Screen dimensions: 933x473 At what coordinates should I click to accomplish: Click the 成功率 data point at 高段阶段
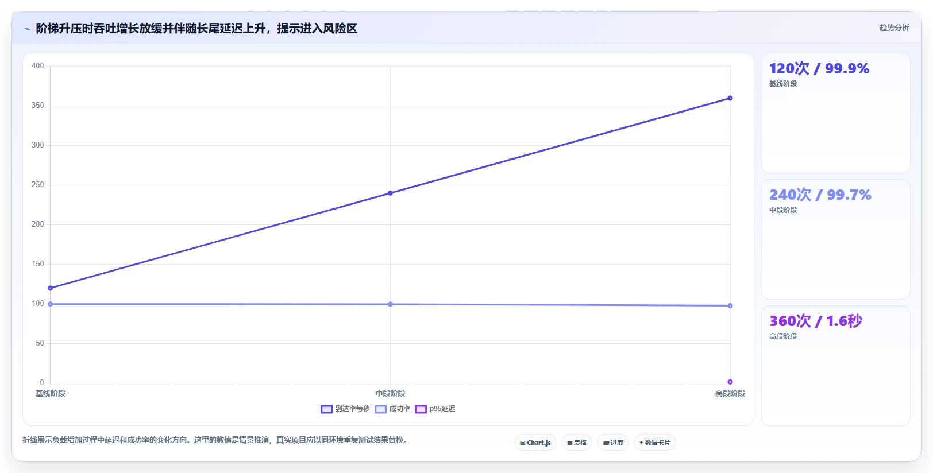coord(730,306)
